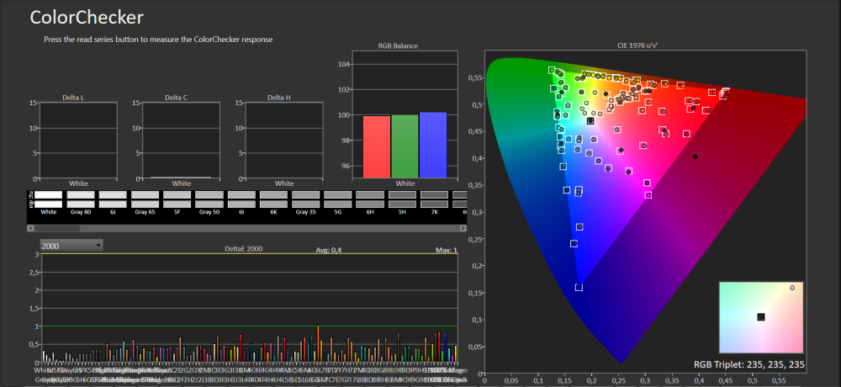Open the 2000 DeltaE formula dropdown

tap(70, 244)
